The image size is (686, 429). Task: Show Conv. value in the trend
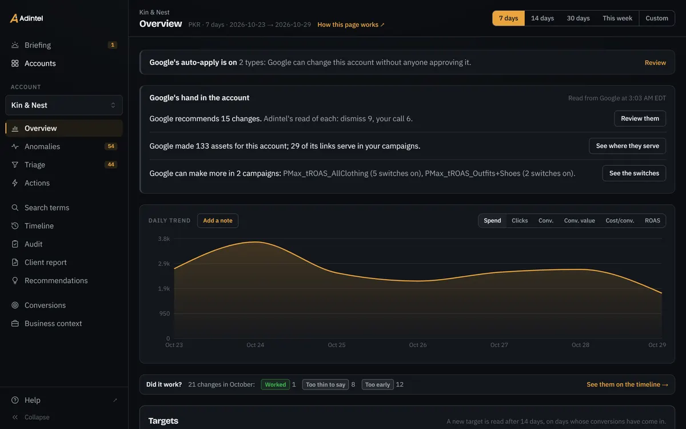tap(579, 221)
